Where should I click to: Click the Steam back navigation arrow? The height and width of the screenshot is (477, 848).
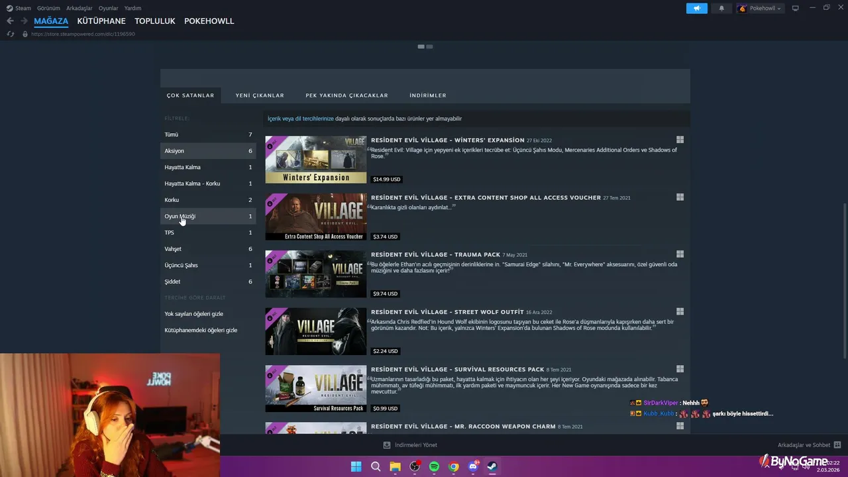click(x=10, y=21)
